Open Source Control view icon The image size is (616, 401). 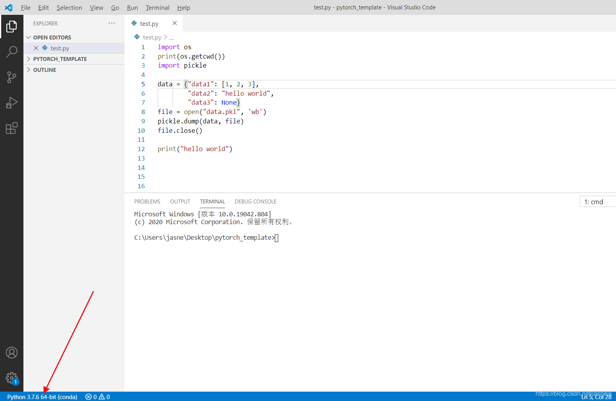(12, 77)
